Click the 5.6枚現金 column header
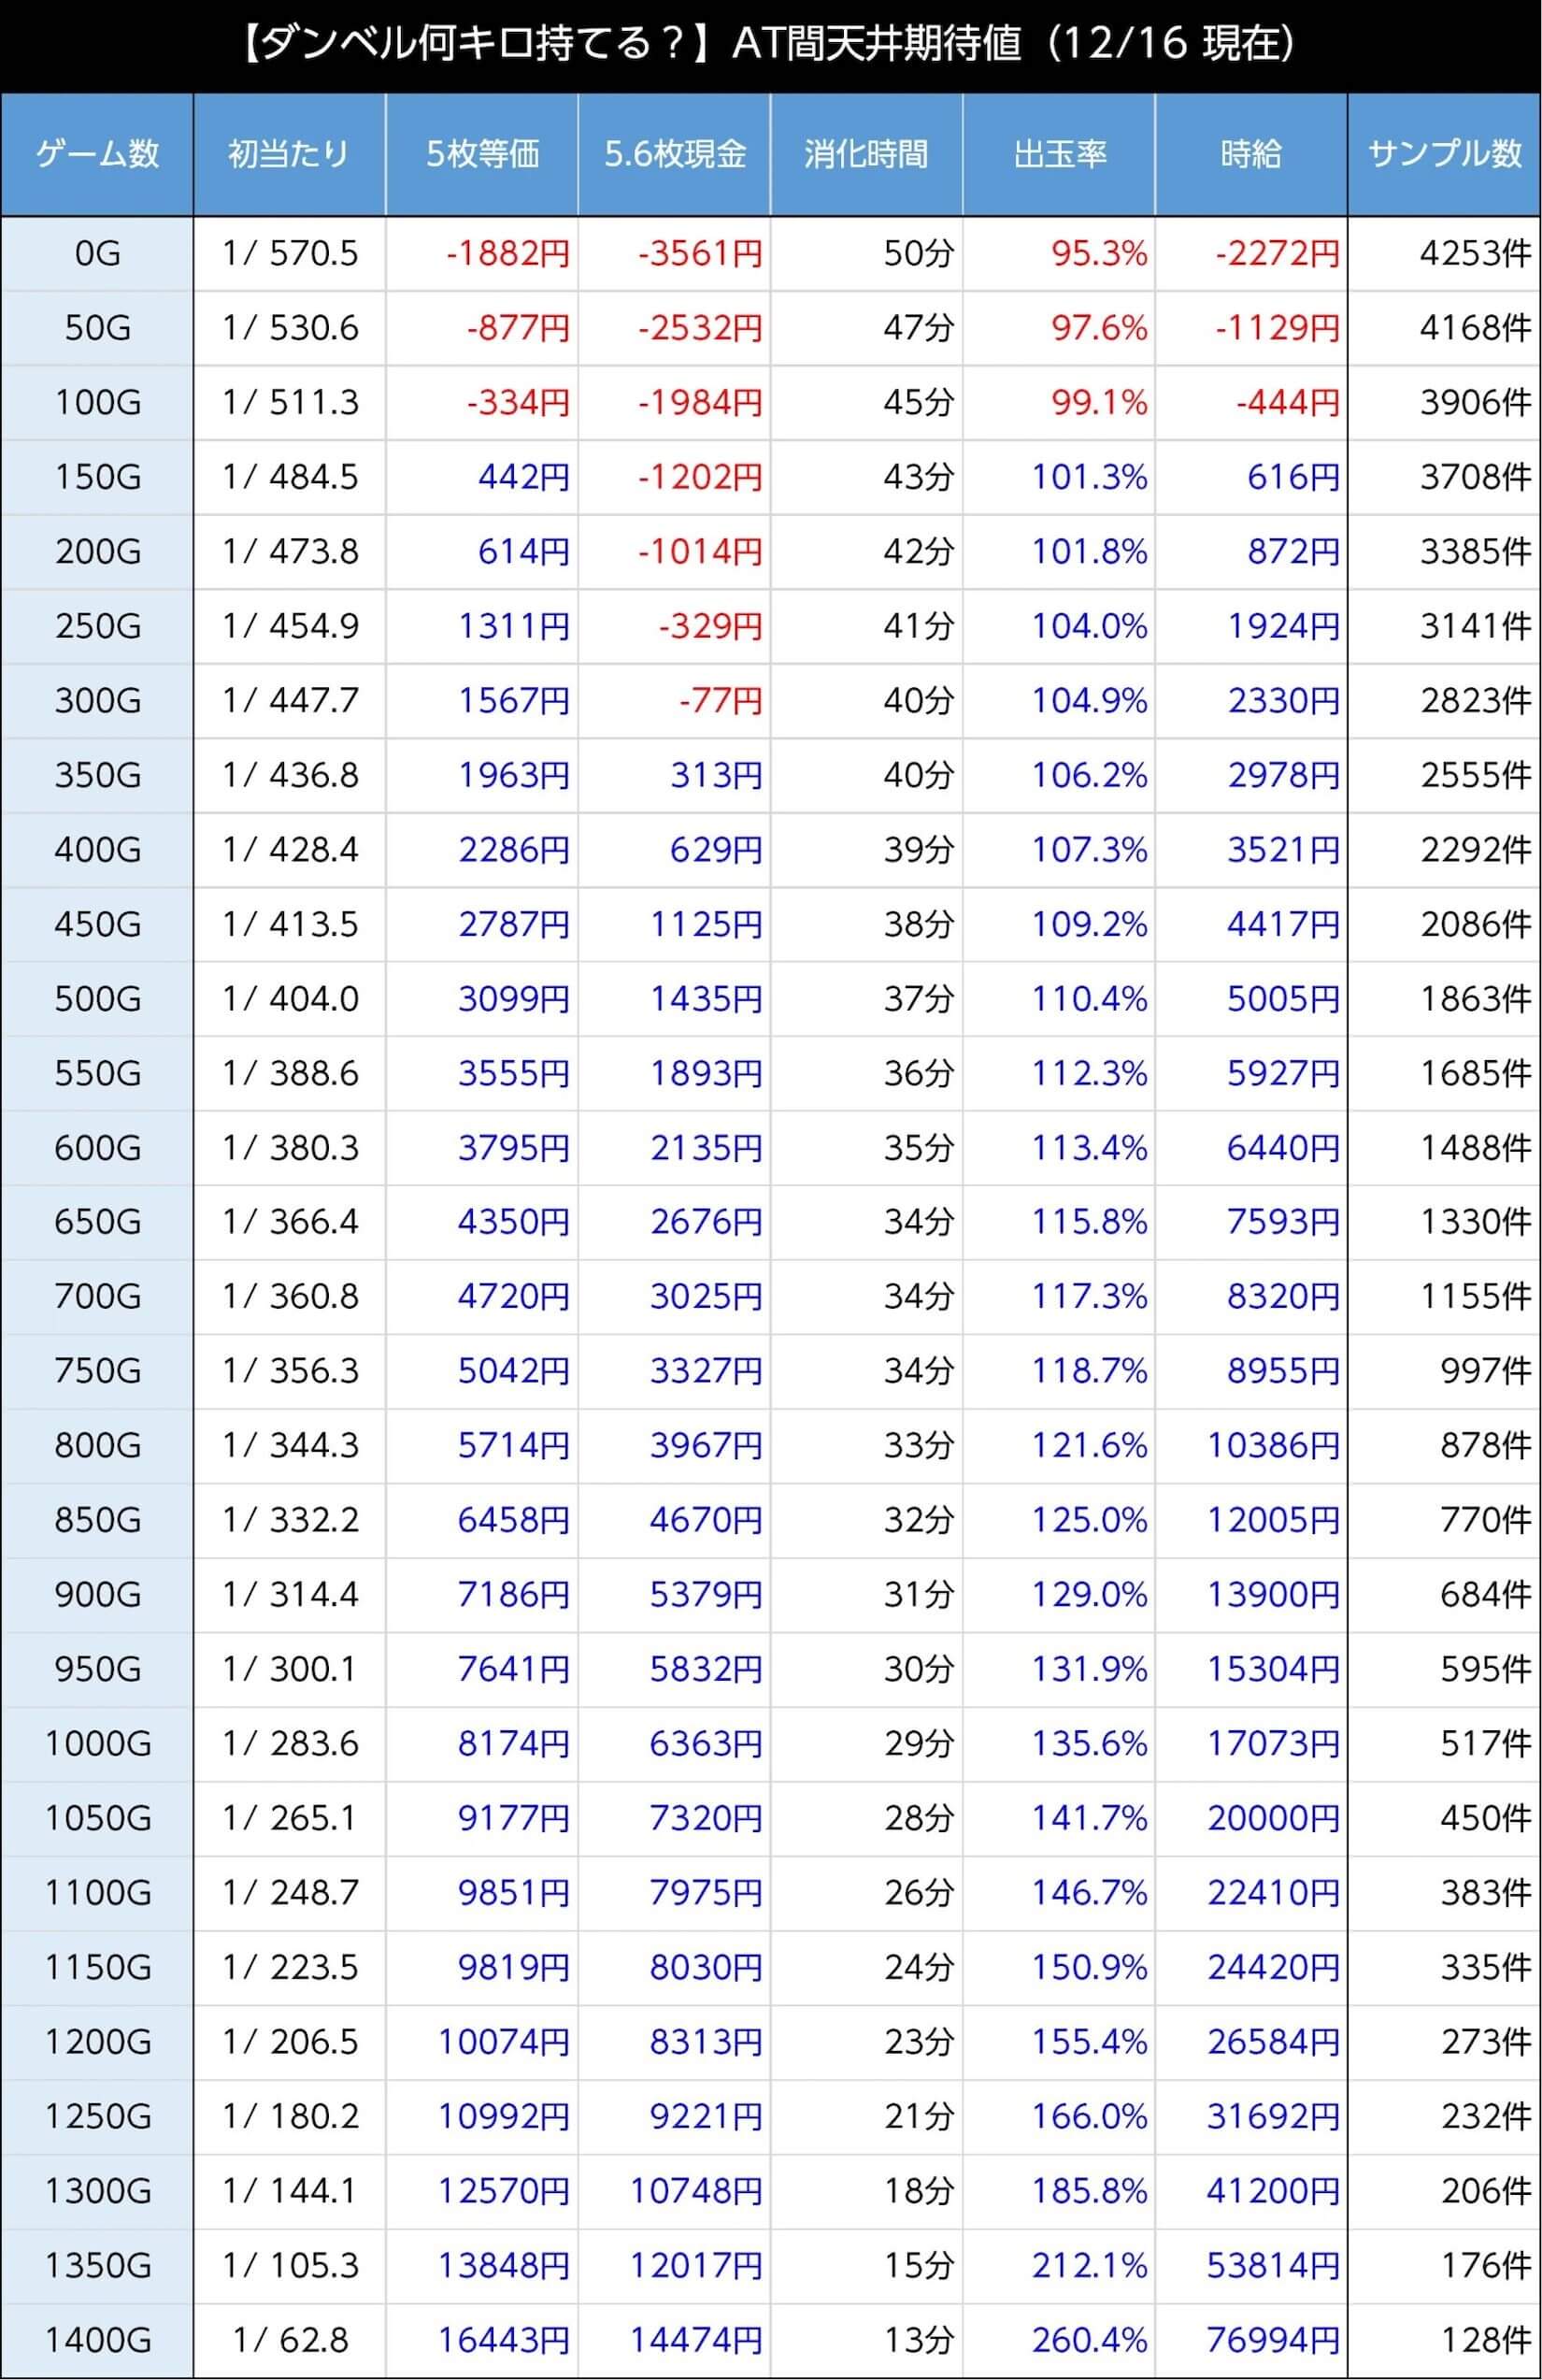 [x=674, y=154]
